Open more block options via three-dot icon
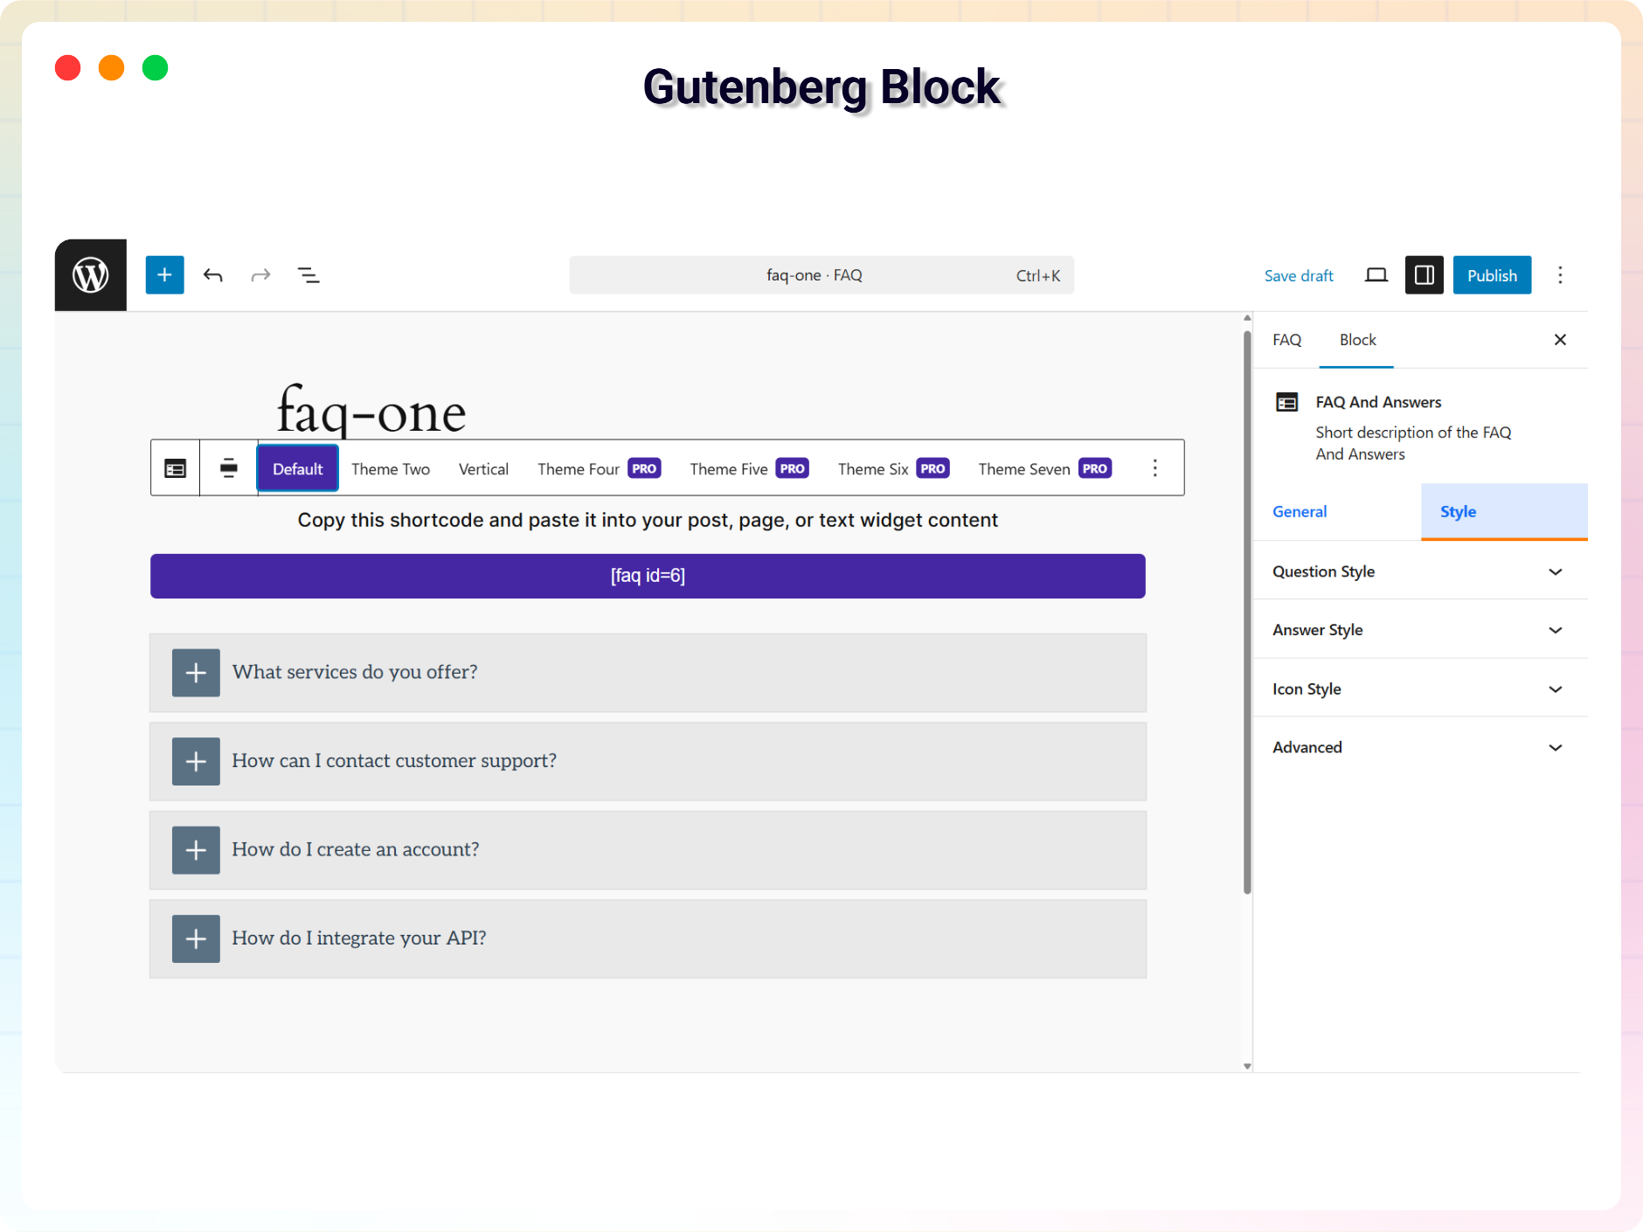This screenshot has height=1232, width=1643. [1154, 467]
